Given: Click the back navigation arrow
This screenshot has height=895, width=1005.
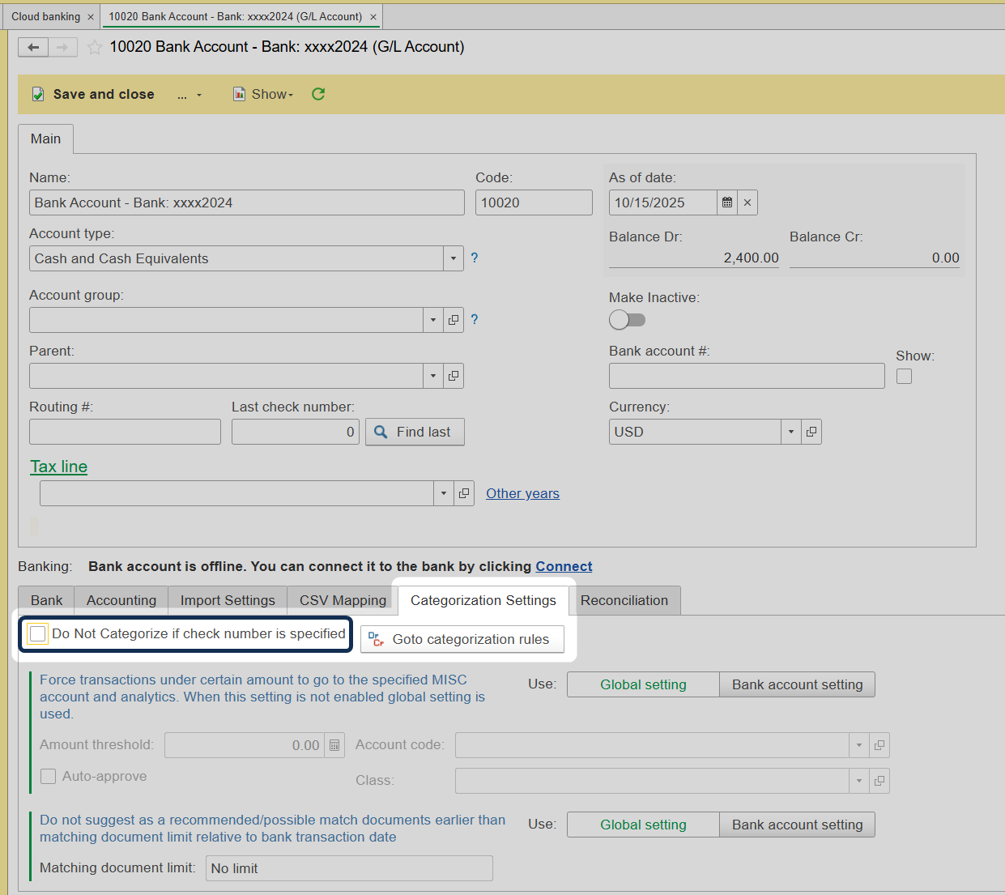Looking at the screenshot, I should tap(33, 47).
